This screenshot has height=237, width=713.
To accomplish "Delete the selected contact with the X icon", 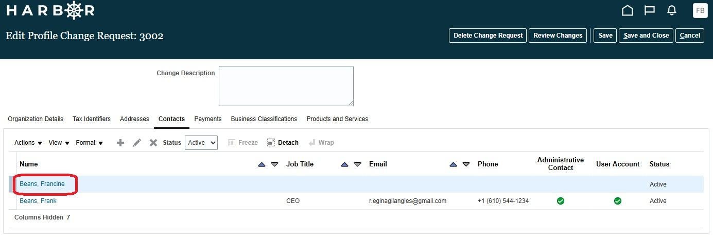I will click(x=153, y=143).
